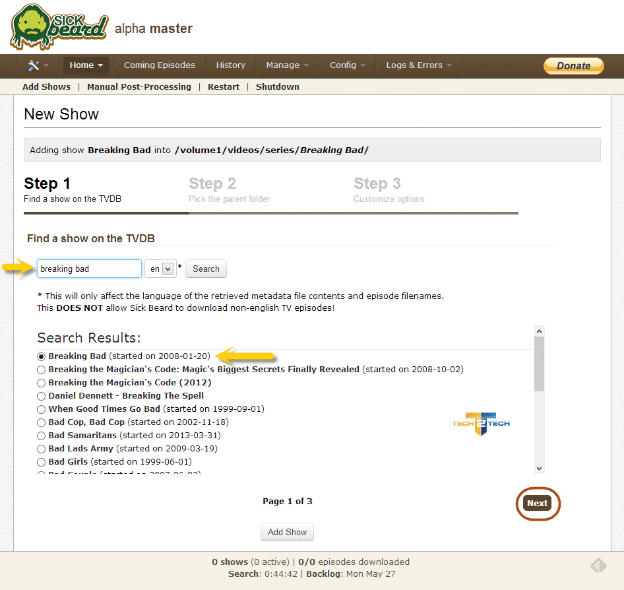
Task: Click the feed icon in footer
Action: [x=598, y=565]
